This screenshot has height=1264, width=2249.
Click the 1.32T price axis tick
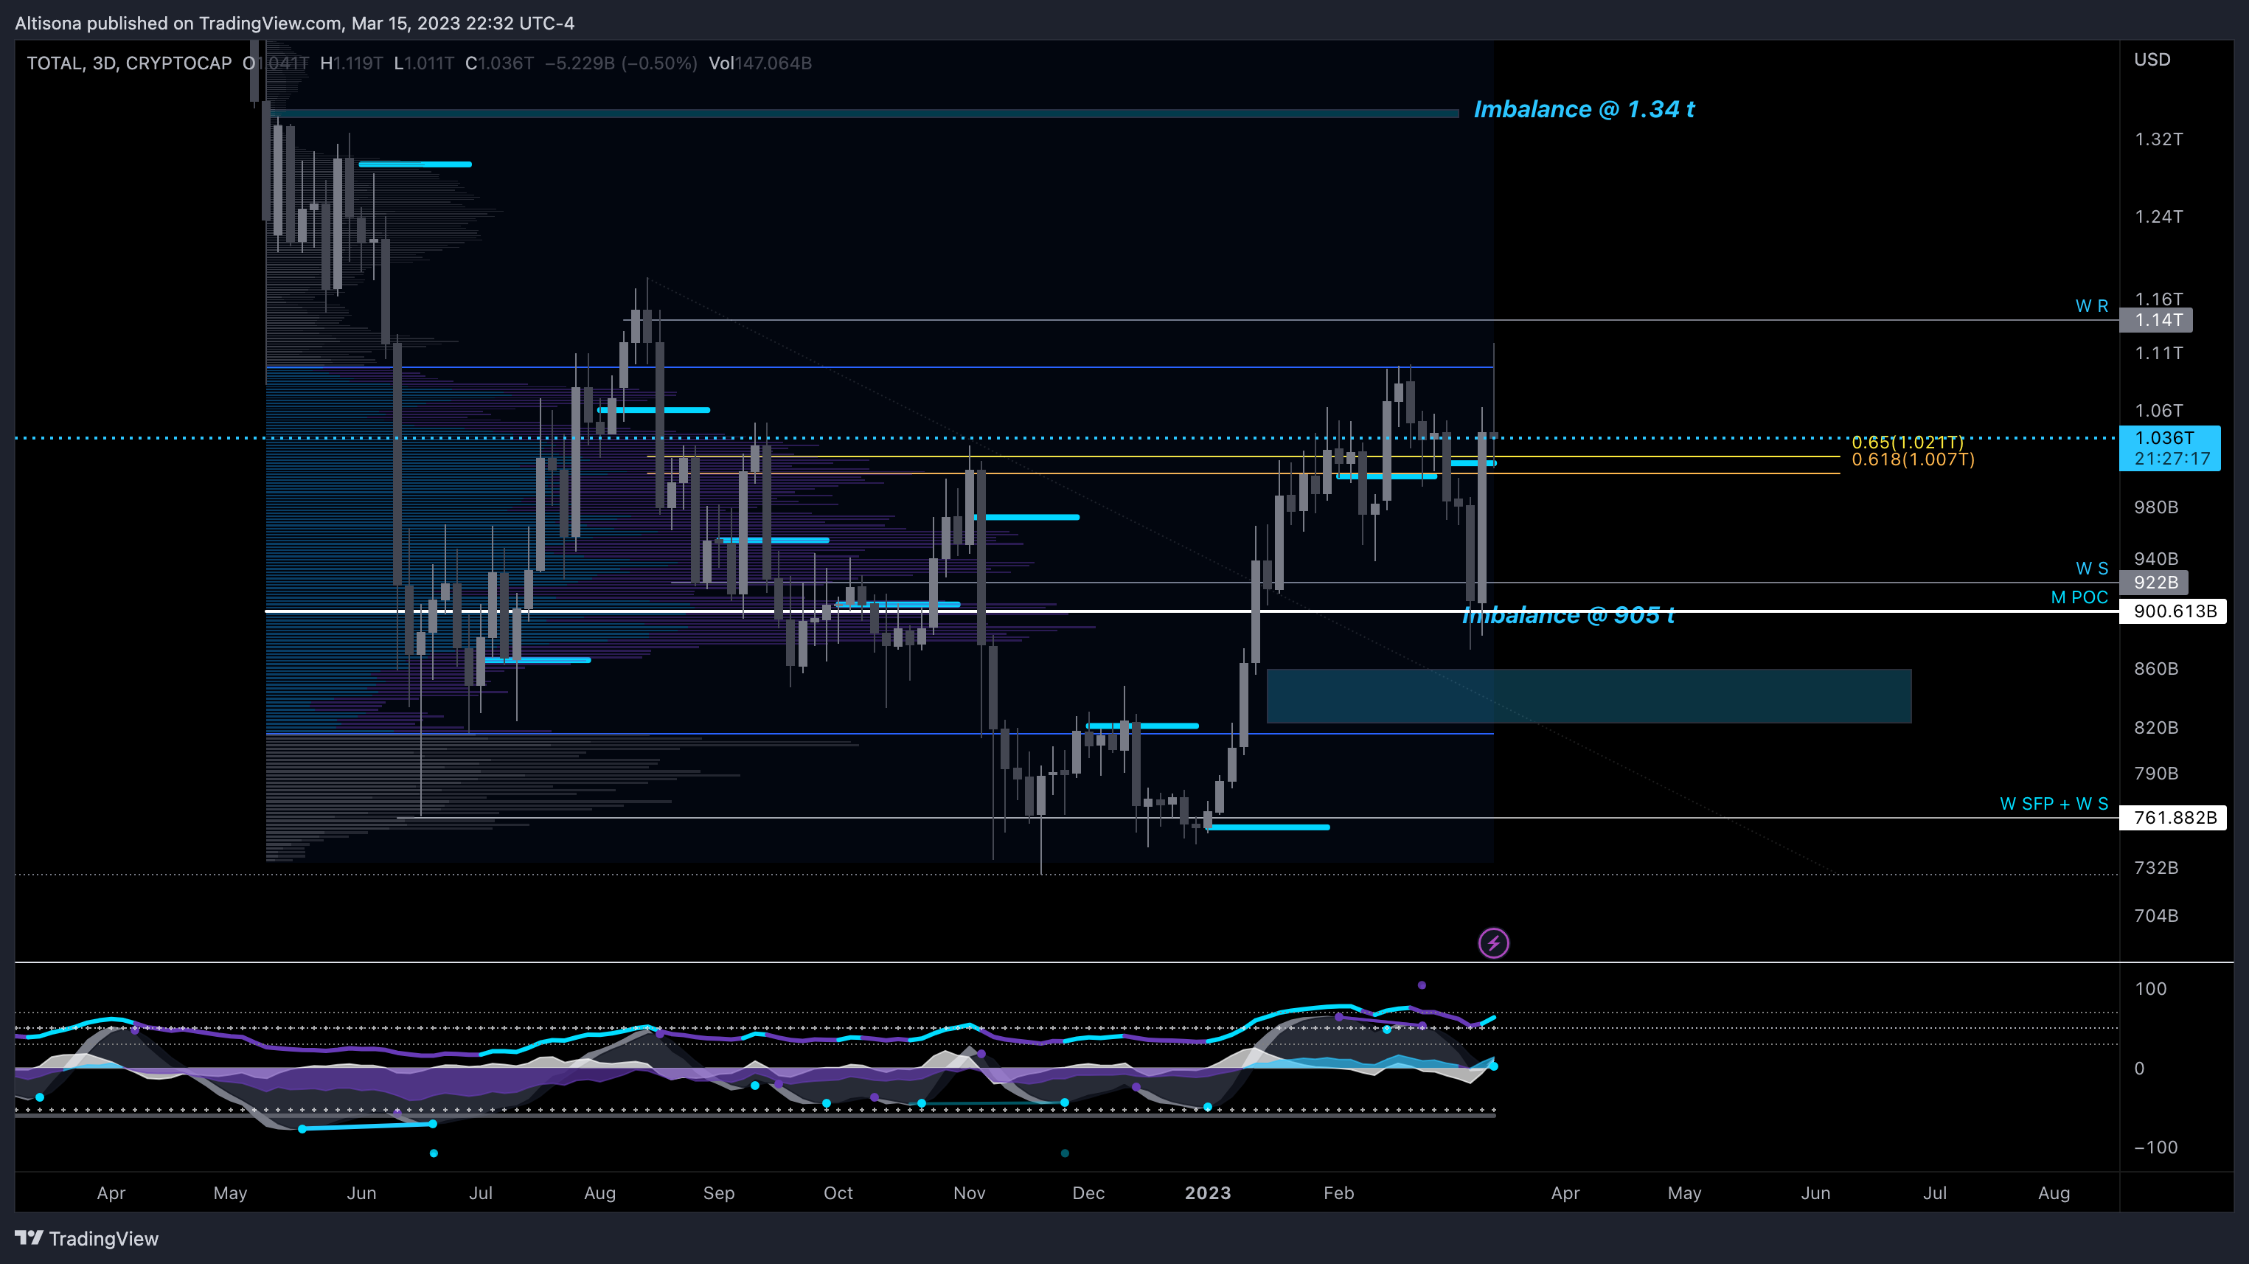[x=2158, y=139]
